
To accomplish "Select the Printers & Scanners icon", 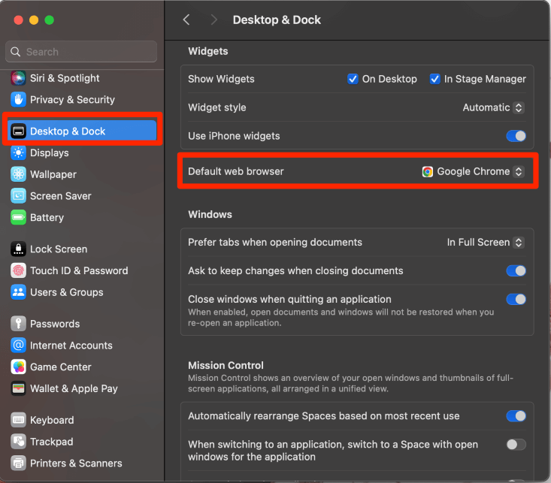I will [x=19, y=463].
